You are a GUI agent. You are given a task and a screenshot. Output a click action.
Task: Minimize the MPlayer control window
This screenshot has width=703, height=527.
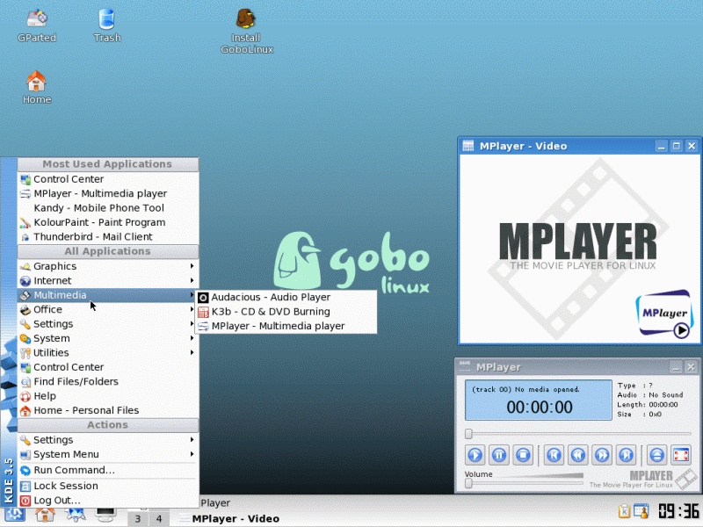[676, 367]
